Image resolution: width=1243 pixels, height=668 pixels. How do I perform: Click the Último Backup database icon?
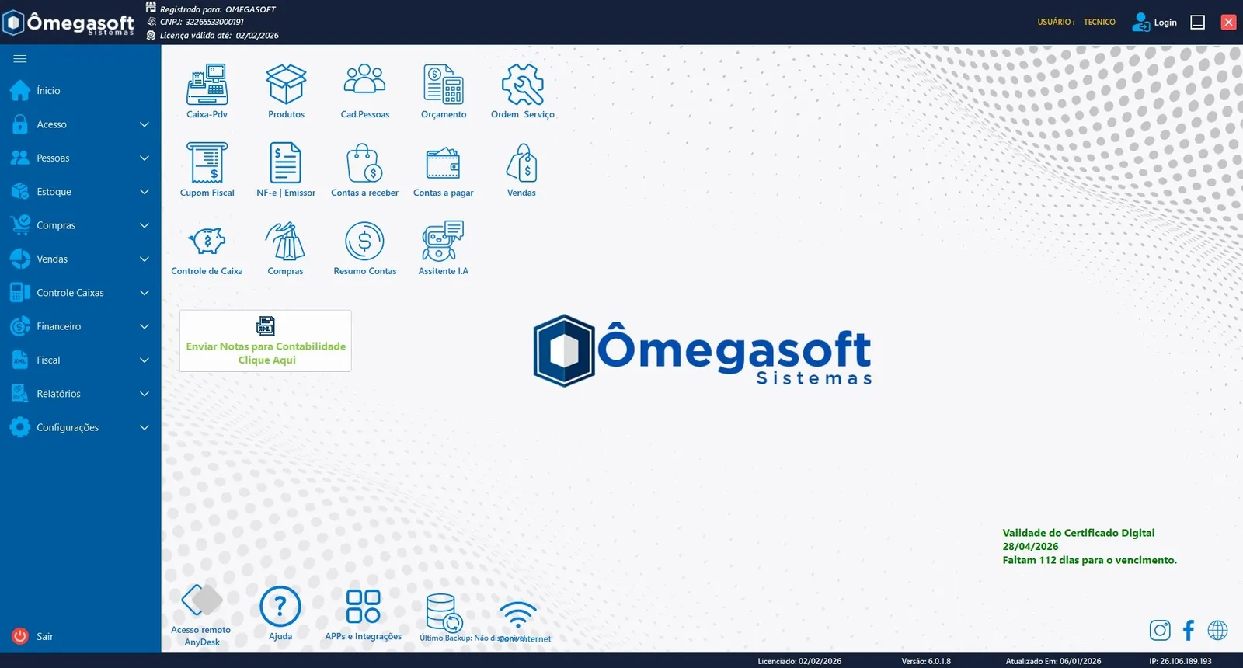[x=444, y=613]
